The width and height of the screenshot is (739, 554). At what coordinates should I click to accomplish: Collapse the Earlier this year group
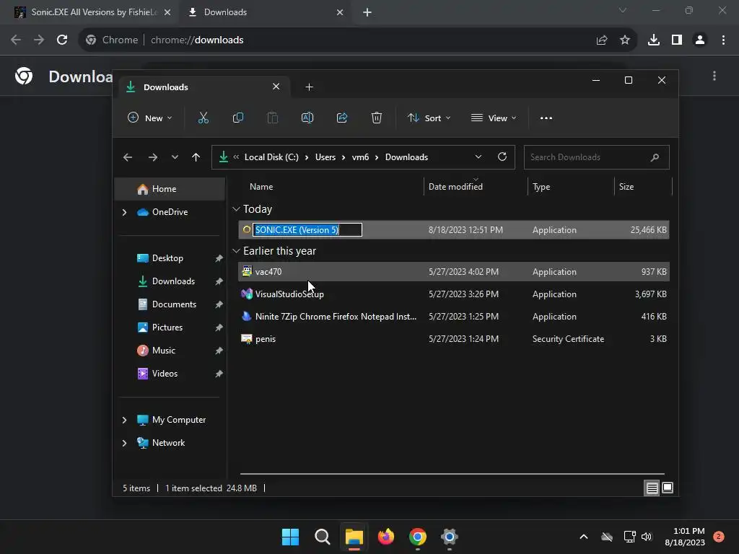click(236, 251)
